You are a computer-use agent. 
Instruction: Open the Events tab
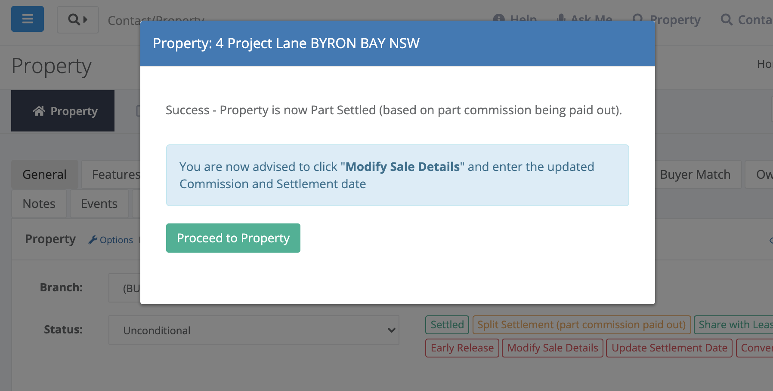click(99, 204)
